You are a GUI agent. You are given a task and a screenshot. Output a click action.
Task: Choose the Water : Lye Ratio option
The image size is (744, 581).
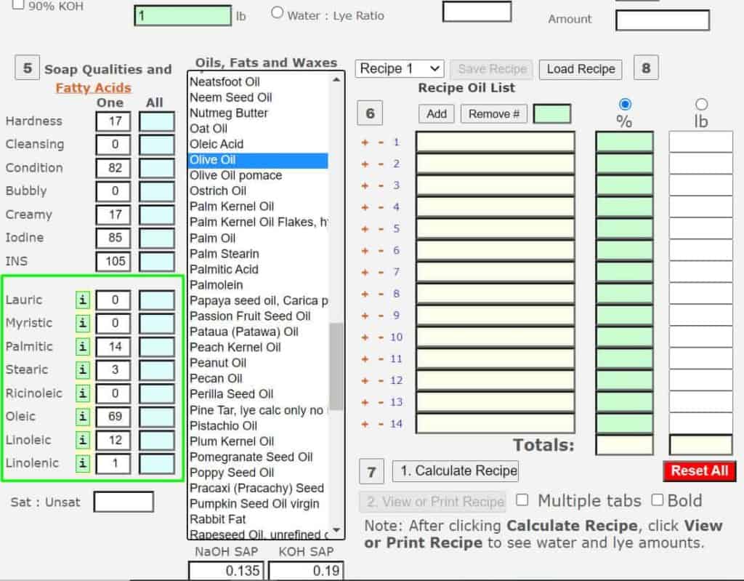(277, 12)
